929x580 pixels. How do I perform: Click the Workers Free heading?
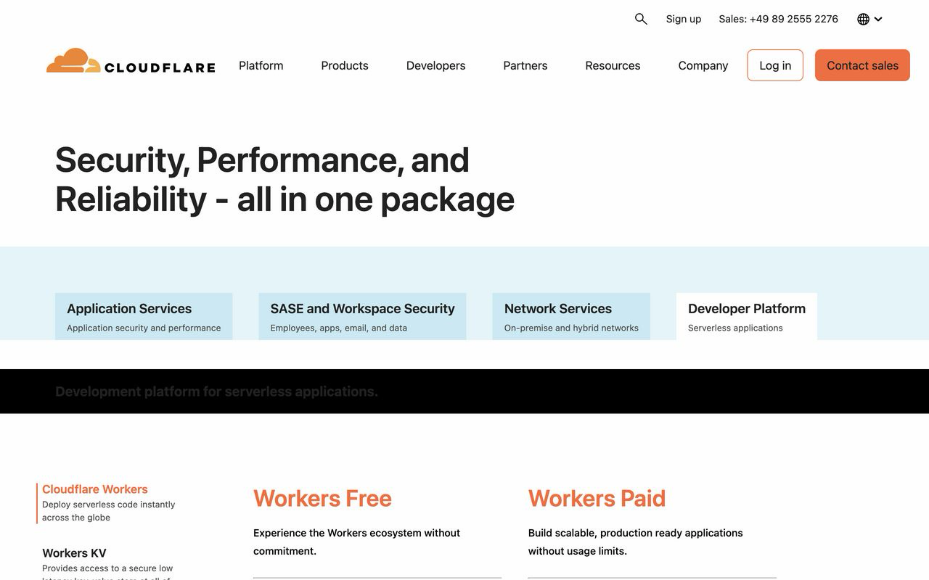click(x=322, y=499)
